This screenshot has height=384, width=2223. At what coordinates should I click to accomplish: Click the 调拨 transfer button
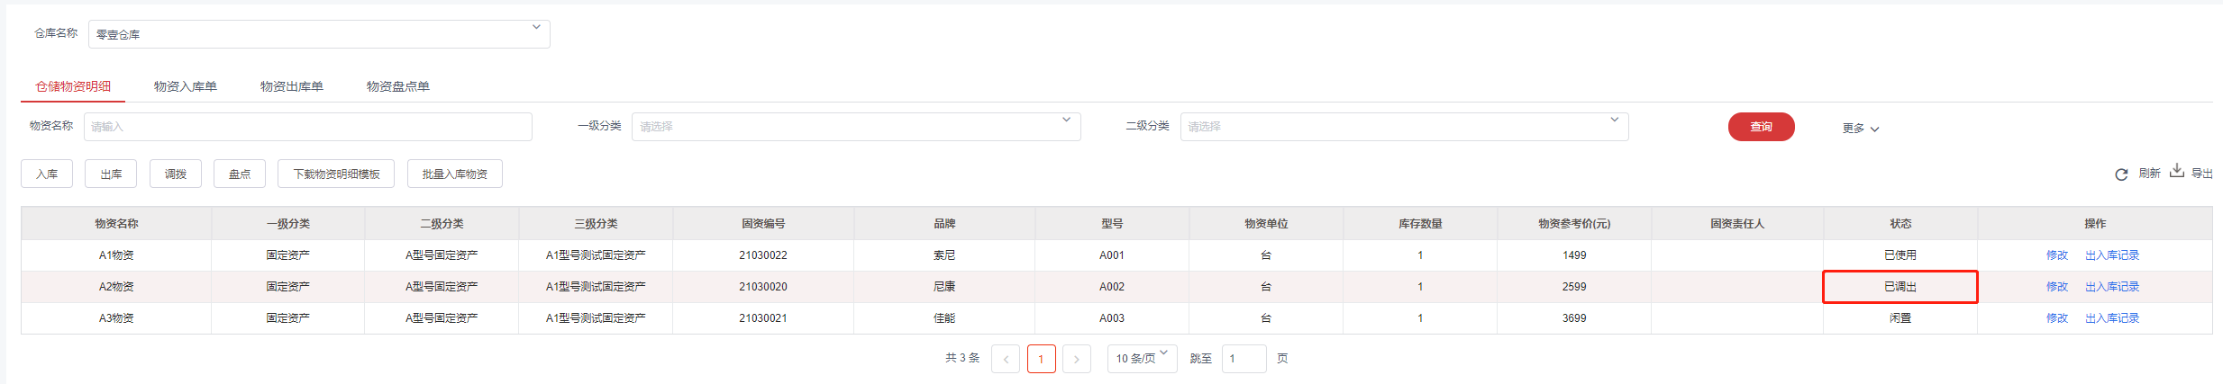pos(176,174)
